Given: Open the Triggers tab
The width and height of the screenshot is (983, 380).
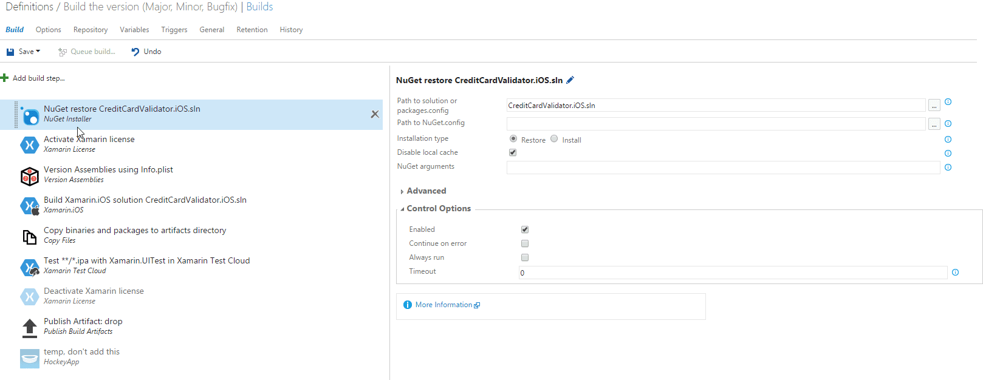Looking at the screenshot, I should (174, 30).
